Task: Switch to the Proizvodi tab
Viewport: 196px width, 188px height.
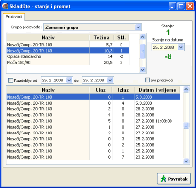Action: point(14,17)
